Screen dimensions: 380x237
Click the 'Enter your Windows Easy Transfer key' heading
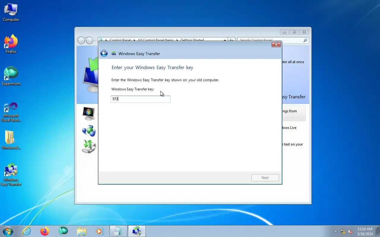pyautogui.click(x=152, y=68)
